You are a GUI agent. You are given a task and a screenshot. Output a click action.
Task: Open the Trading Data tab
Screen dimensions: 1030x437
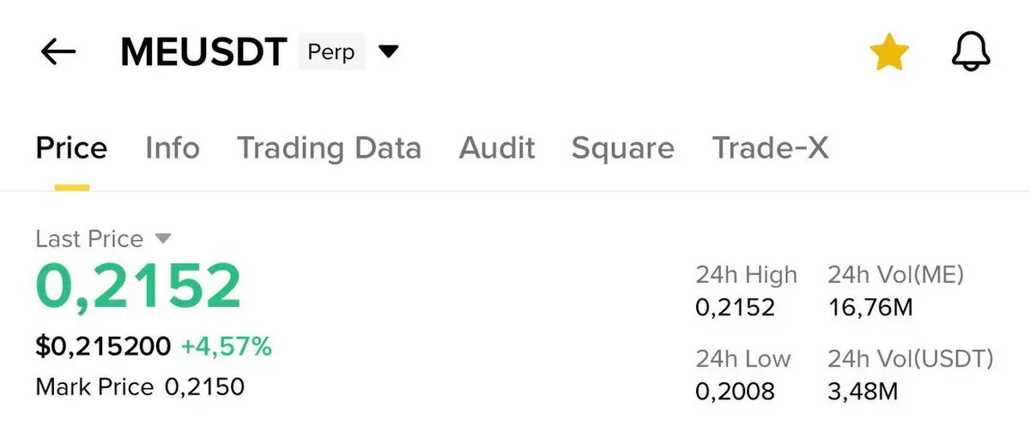pos(329,148)
